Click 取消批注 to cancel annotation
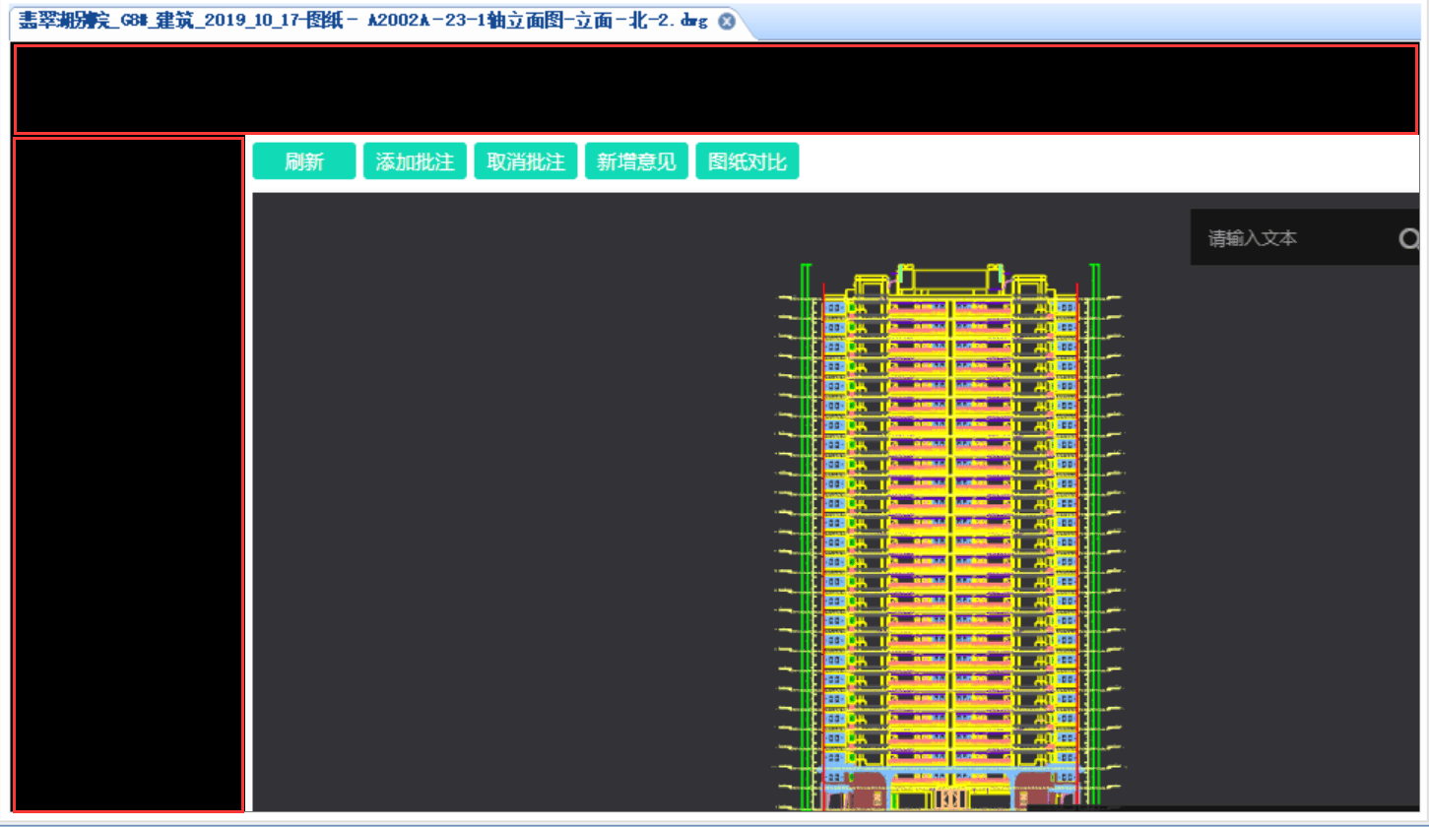Viewport: 1429px width, 827px height. click(526, 161)
